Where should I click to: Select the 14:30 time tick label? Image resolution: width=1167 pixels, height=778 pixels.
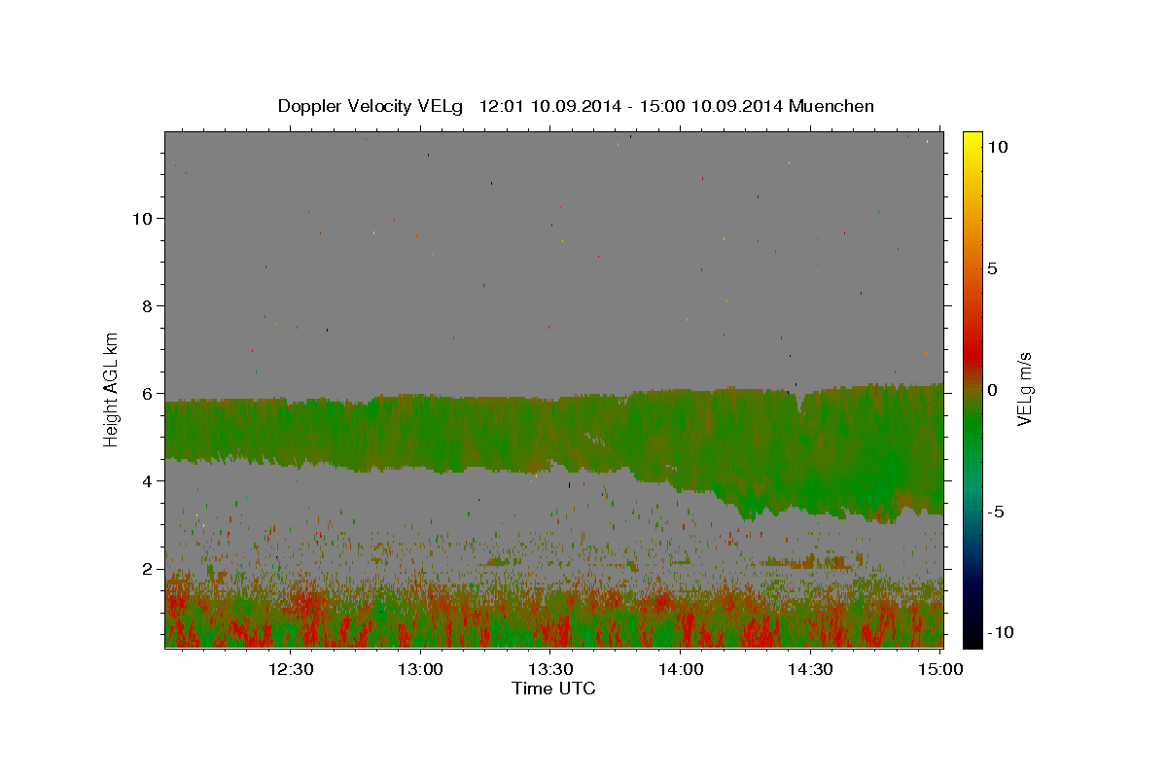(809, 669)
